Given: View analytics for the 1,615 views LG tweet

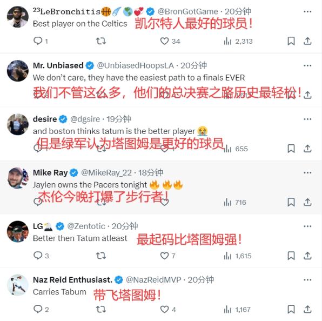Looking at the screenshot, I should (238, 256).
